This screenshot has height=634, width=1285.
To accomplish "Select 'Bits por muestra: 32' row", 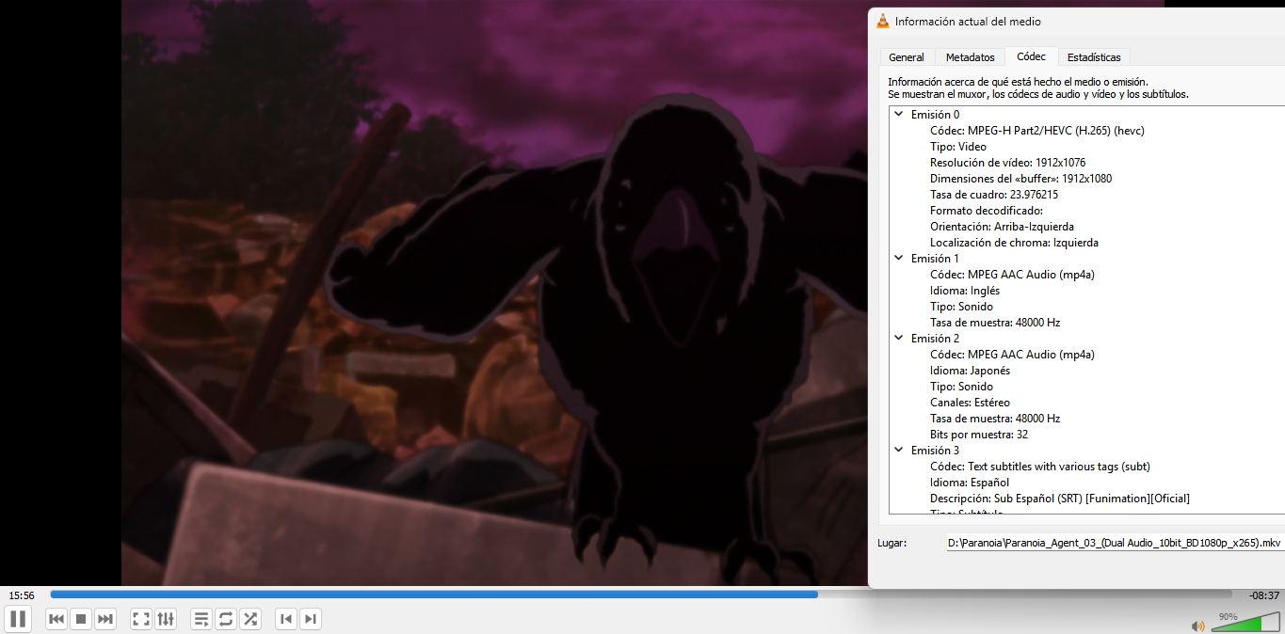I will (979, 435).
